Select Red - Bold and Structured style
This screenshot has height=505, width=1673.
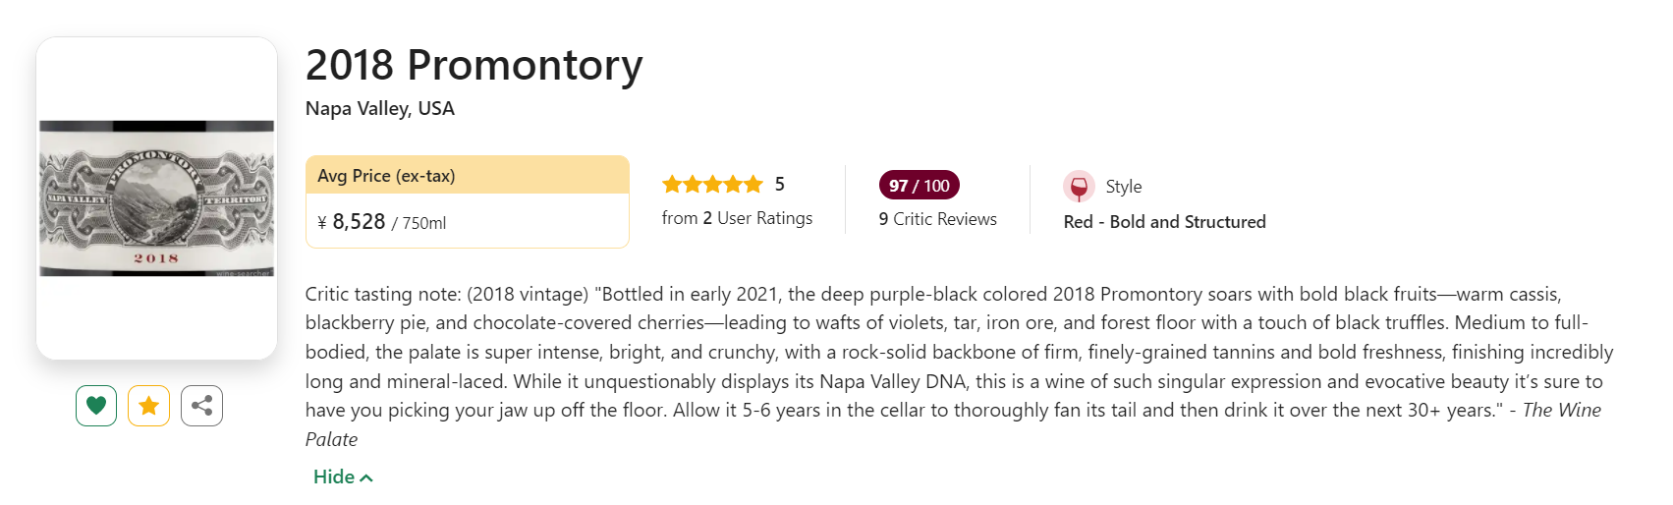pyautogui.click(x=1164, y=222)
